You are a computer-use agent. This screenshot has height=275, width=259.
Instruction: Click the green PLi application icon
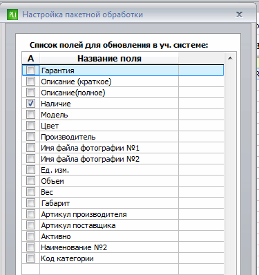coord(12,15)
